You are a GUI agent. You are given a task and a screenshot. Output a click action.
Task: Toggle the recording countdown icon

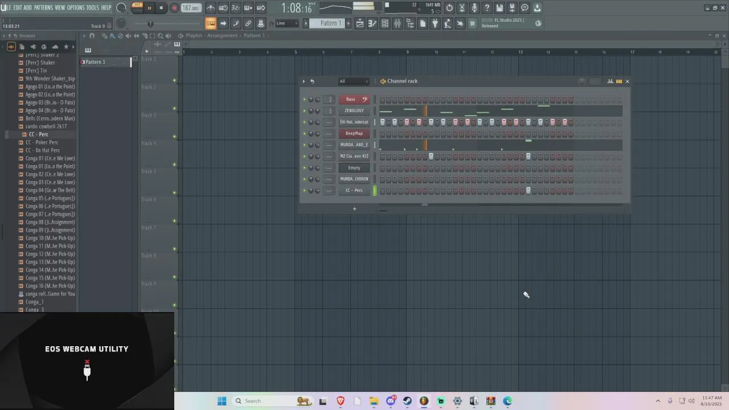point(236,8)
